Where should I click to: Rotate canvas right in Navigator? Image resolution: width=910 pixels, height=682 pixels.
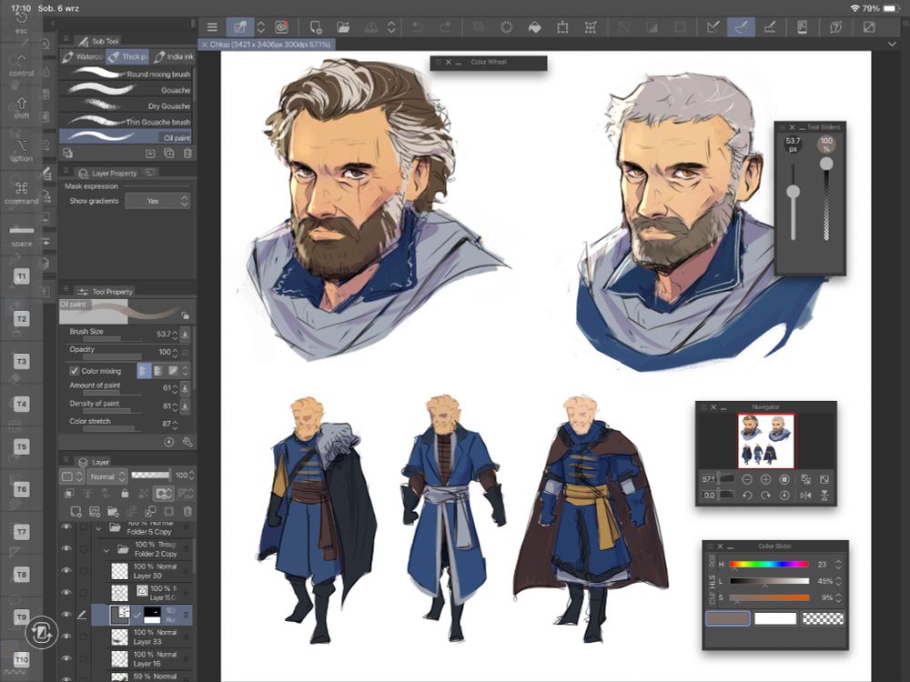click(765, 496)
